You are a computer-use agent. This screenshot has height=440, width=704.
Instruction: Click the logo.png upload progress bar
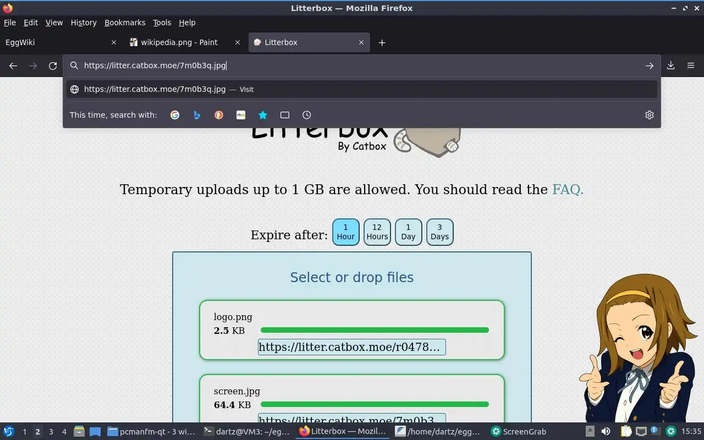point(375,330)
